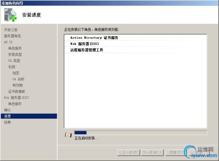
Task: Select Active Directory 证书服务 list row
Action: pos(136,38)
